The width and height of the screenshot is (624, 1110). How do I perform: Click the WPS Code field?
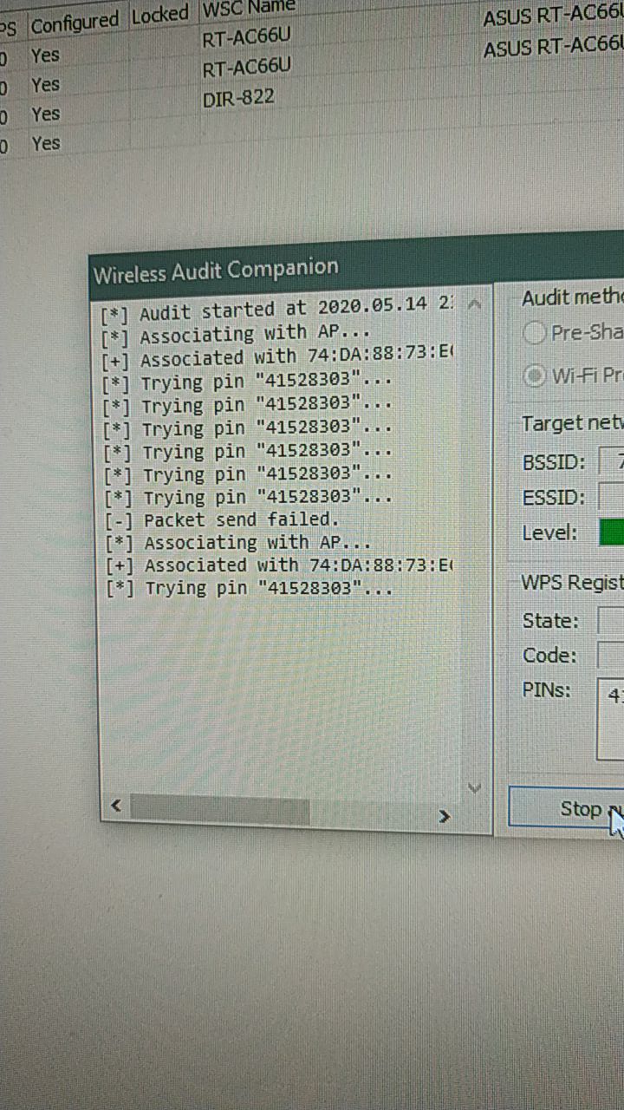pos(611,655)
